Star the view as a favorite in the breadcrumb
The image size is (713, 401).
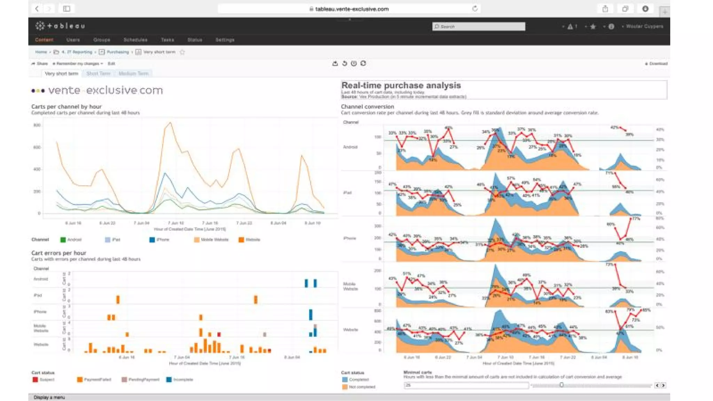[x=182, y=52]
